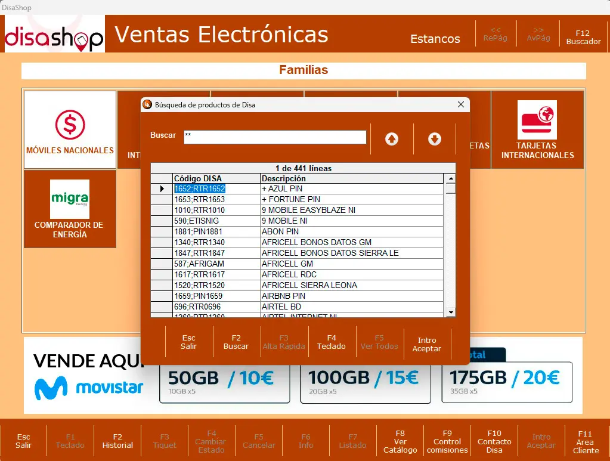Click the results list scroll up arrow
The image size is (610, 461).
(x=451, y=178)
